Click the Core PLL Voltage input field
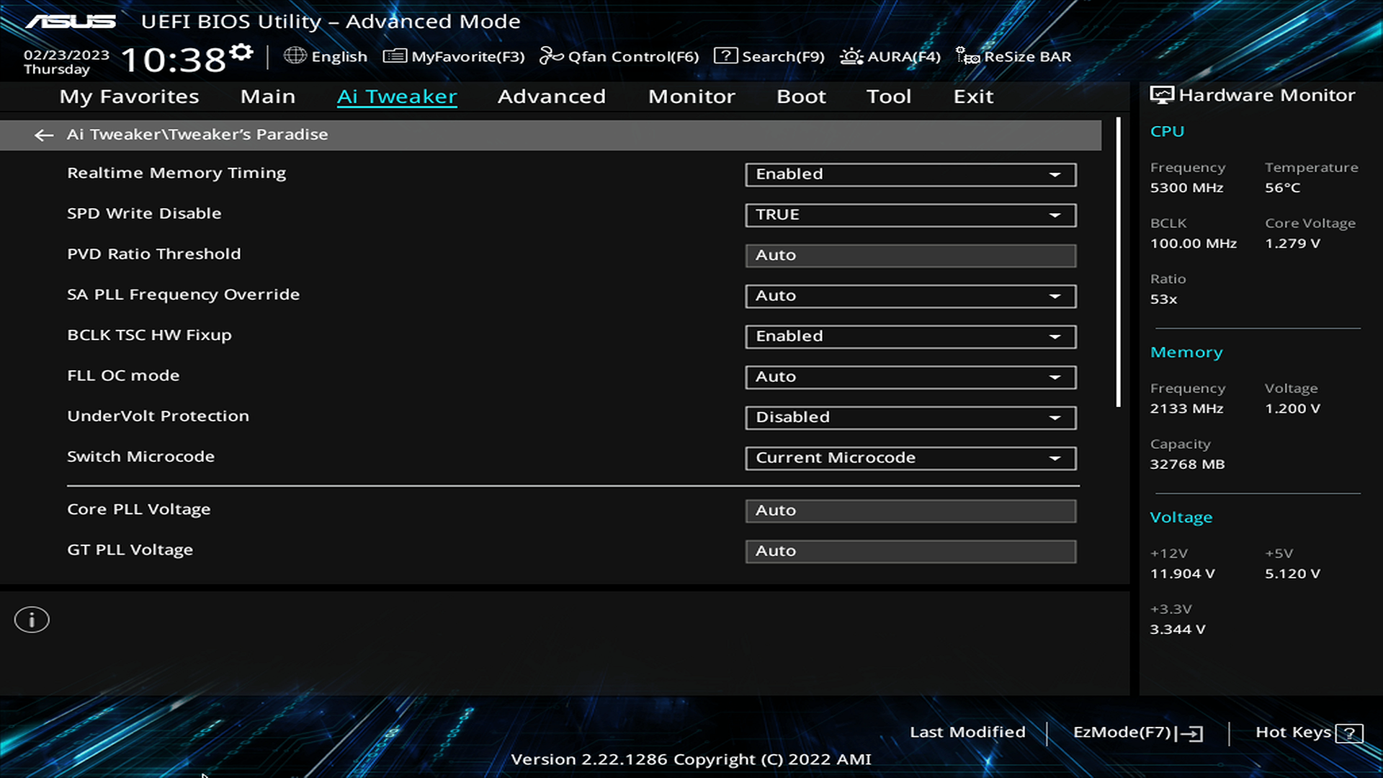The width and height of the screenshot is (1383, 778). [x=910, y=511]
